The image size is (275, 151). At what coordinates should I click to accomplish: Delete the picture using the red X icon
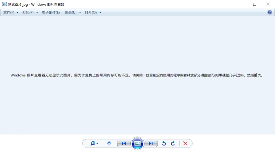click(x=185, y=143)
